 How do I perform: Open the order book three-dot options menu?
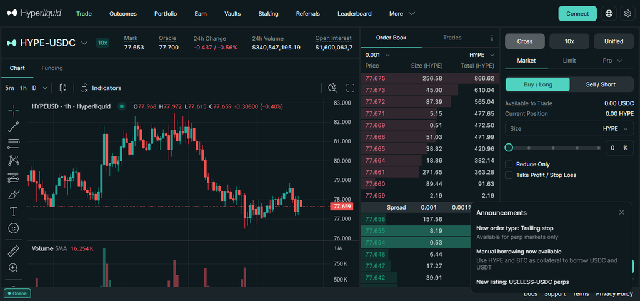coord(492,38)
